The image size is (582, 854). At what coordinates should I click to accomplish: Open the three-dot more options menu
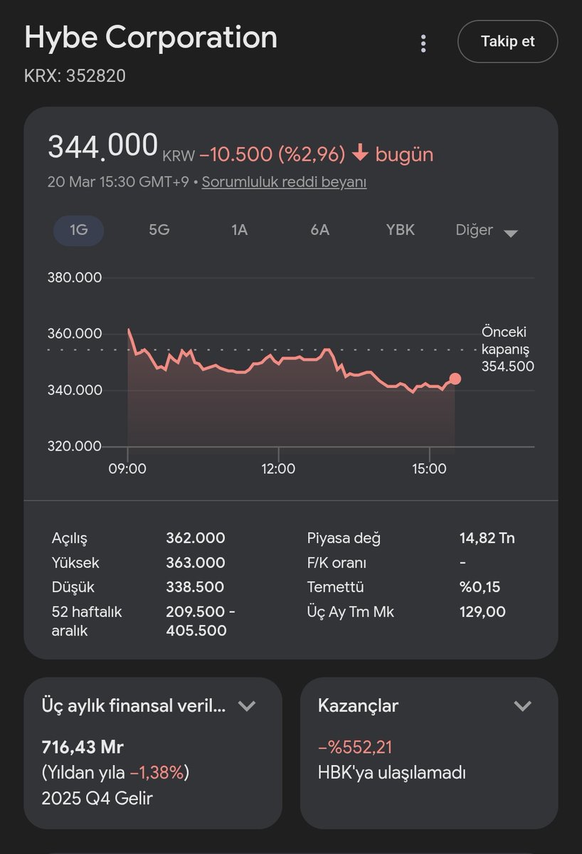coord(423,43)
